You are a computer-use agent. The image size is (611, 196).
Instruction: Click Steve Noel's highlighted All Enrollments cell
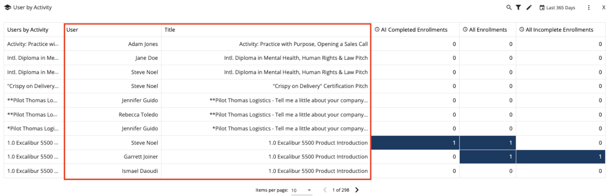point(487,143)
